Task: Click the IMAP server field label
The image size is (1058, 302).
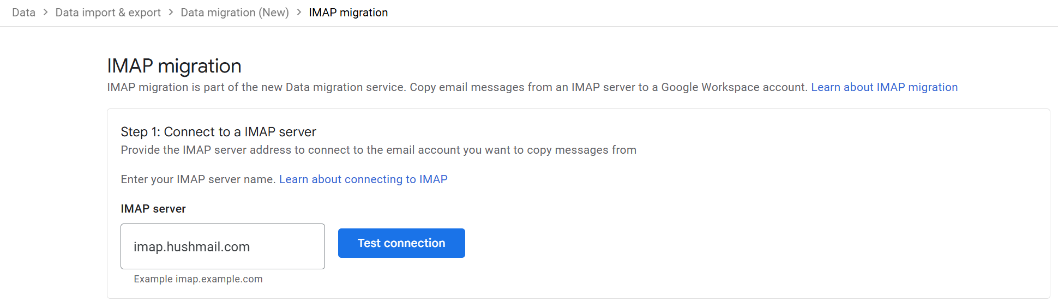Action: click(x=153, y=209)
